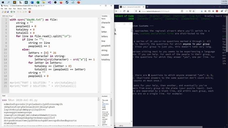This screenshot has height=128, width=228.
Task: Click the Windows Start button
Action: pyautogui.click(x=3, y=2)
